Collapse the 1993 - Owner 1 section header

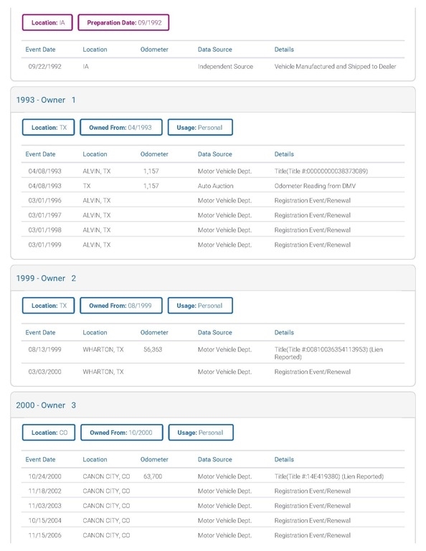click(213, 100)
